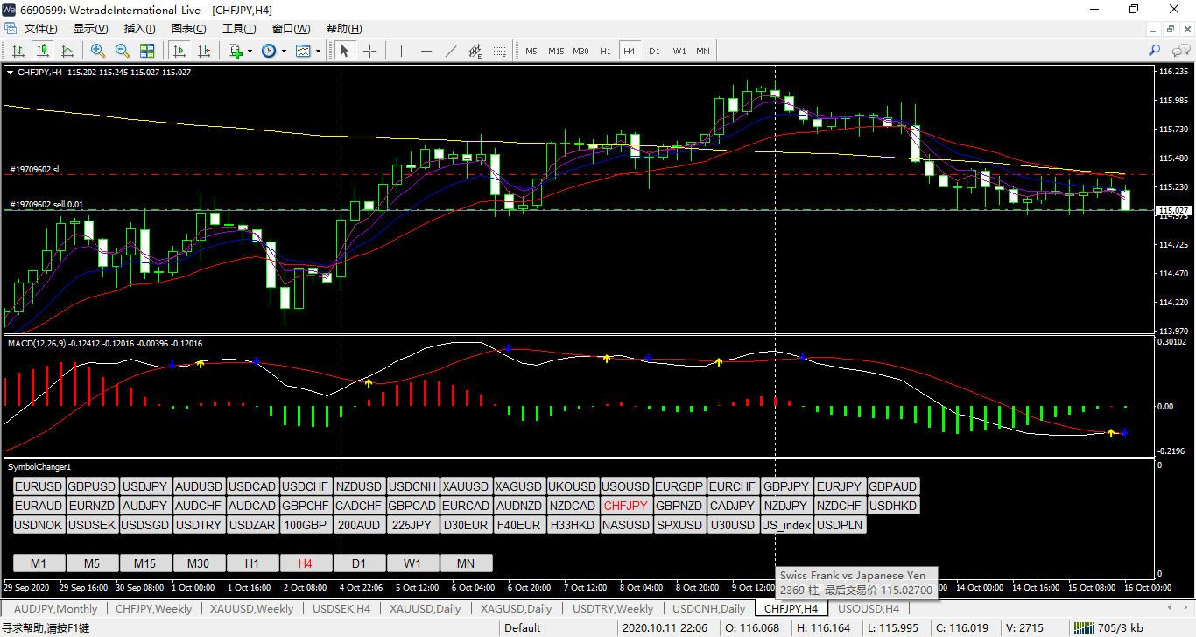Image resolution: width=1196 pixels, height=637 pixels.
Task: Click the connection status bars in status bar
Action: pos(1085,627)
